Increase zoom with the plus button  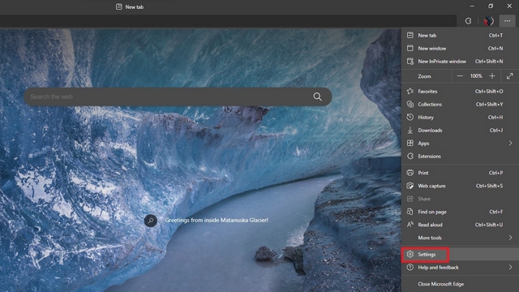point(492,76)
